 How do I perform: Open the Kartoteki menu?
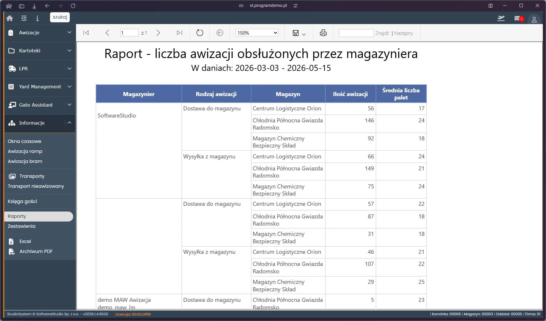click(30, 51)
